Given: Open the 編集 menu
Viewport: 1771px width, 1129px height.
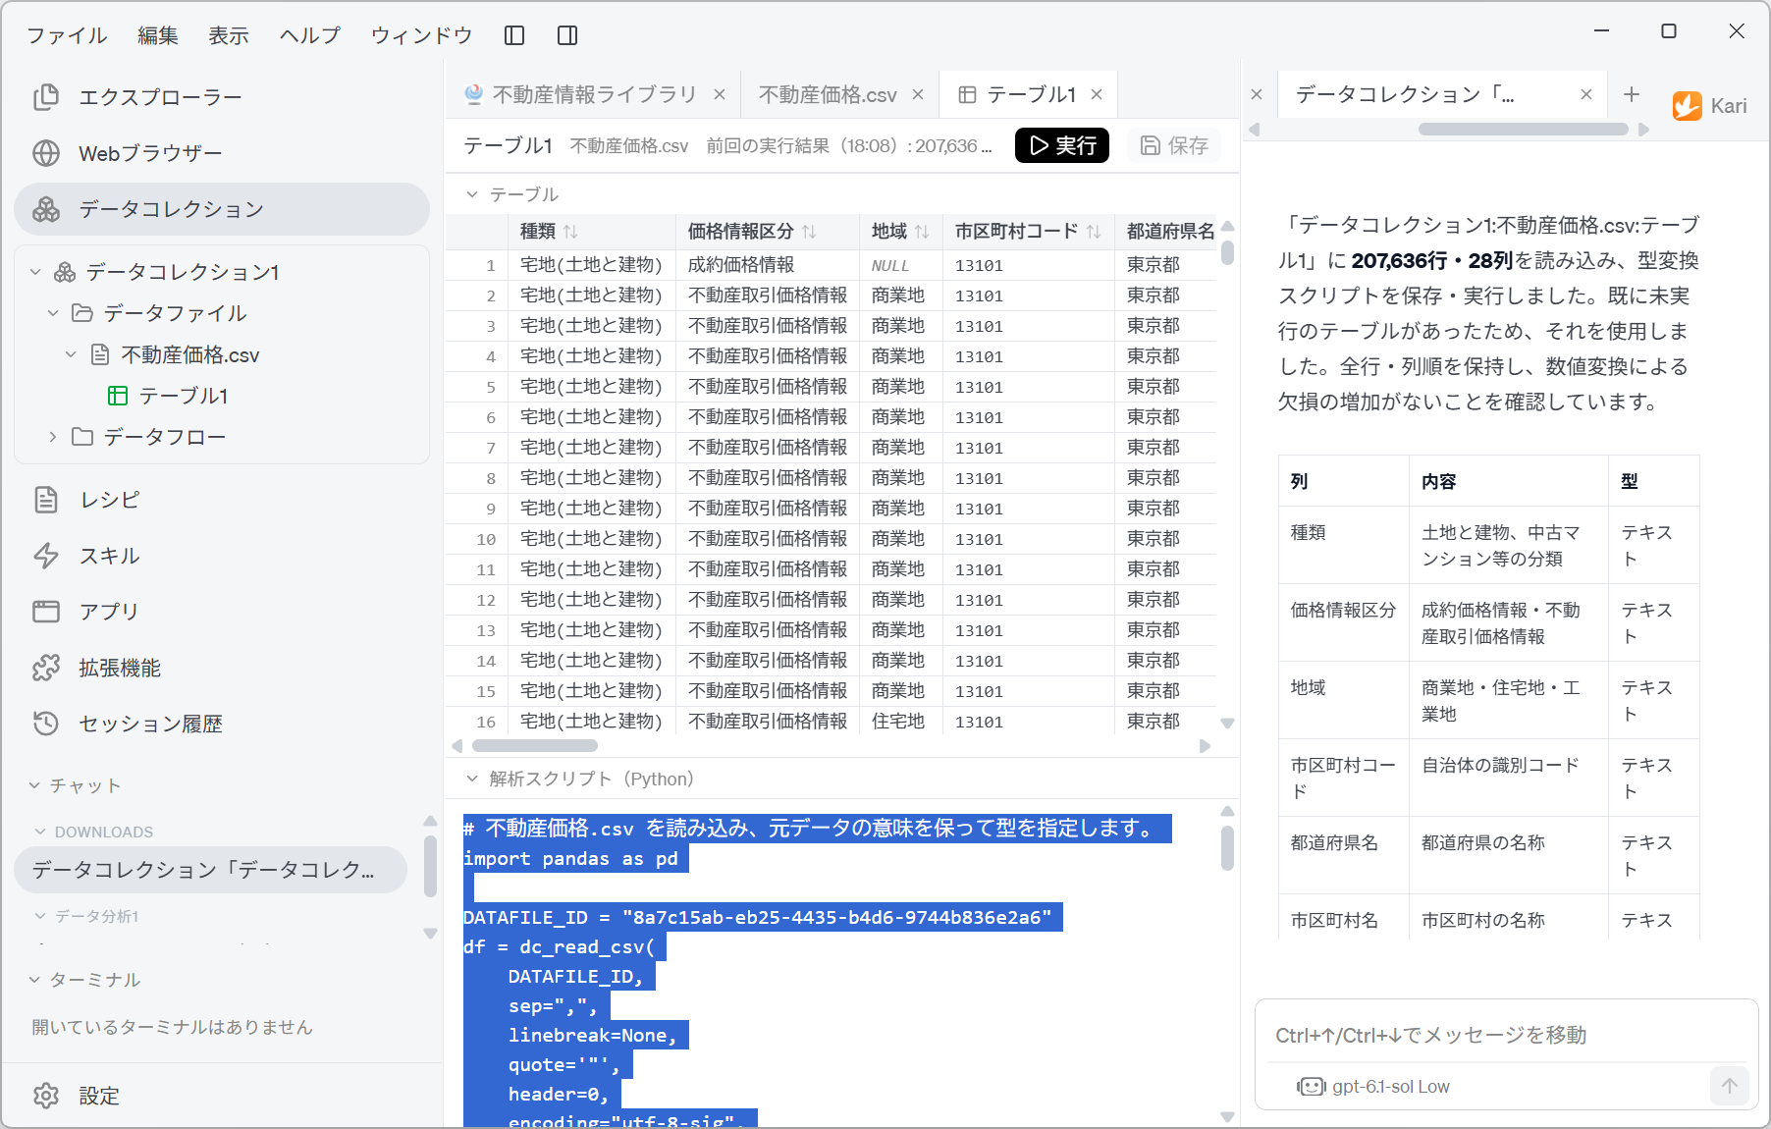Looking at the screenshot, I should (x=158, y=35).
